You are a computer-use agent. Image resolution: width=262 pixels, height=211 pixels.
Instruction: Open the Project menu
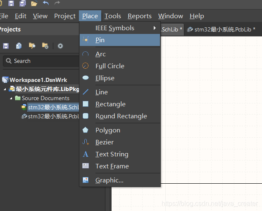(65, 16)
